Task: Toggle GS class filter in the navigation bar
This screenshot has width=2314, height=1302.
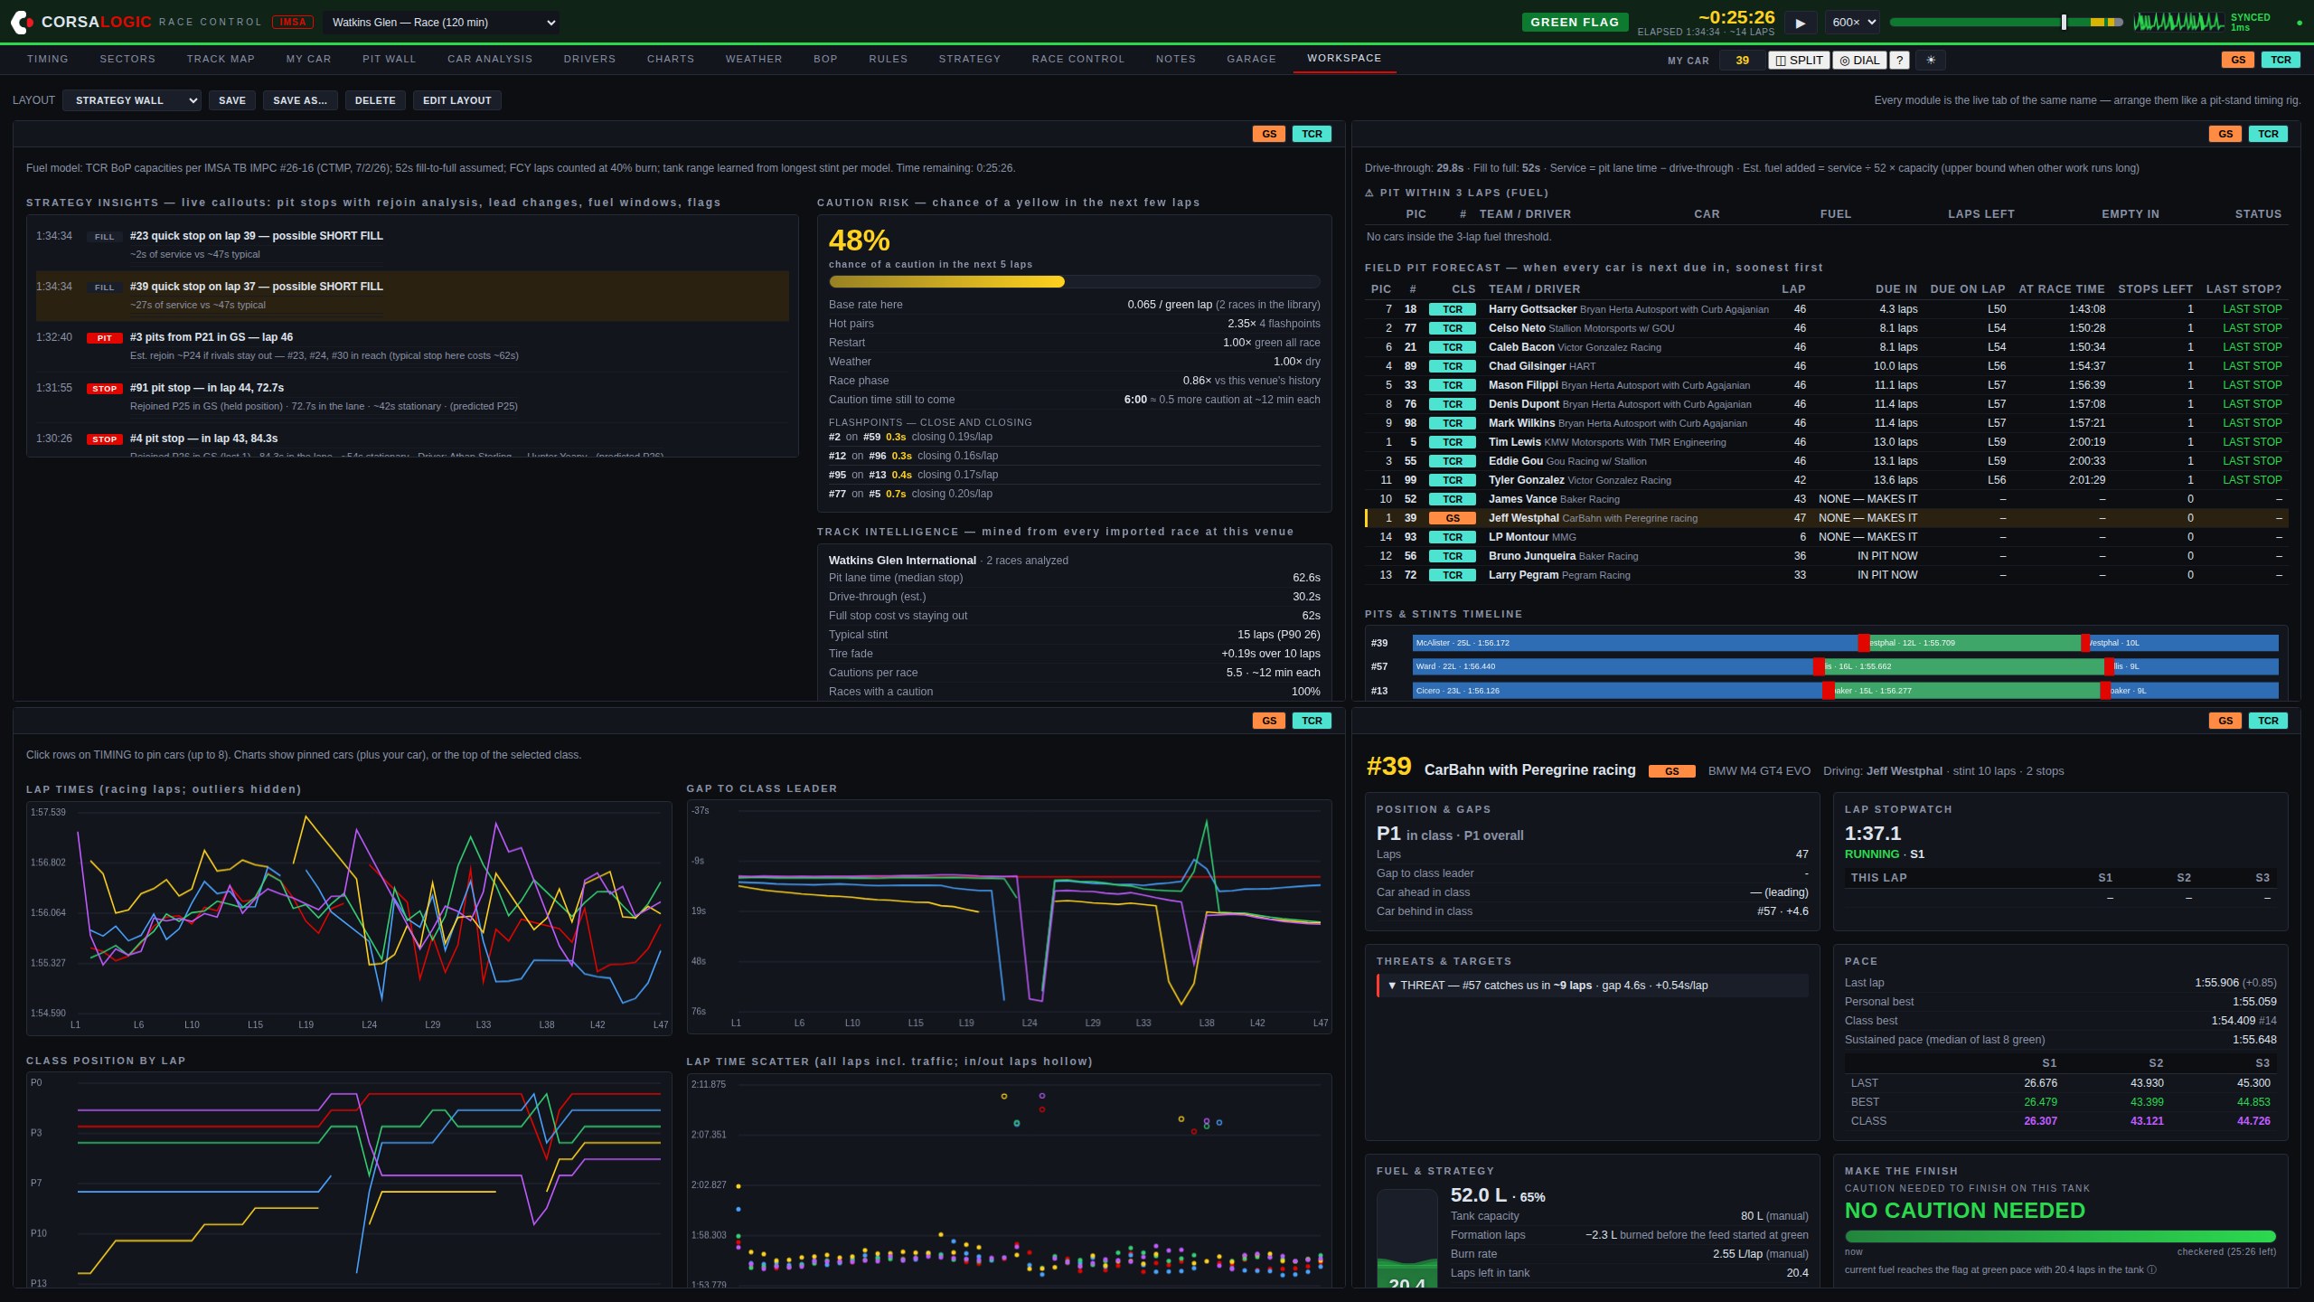Action: pyautogui.click(x=2237, y=60)
